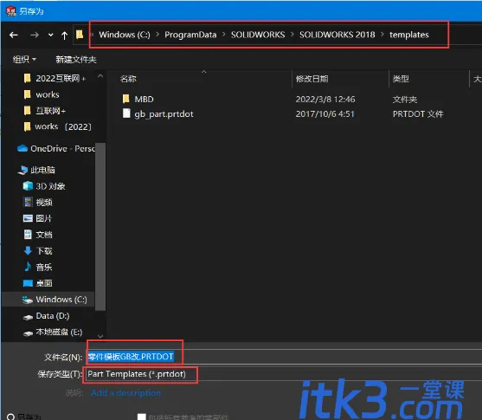Screen dimensions: 482x420
Task: Open 3D 对象 in navigation pane
Action: [x=44, y=186]
